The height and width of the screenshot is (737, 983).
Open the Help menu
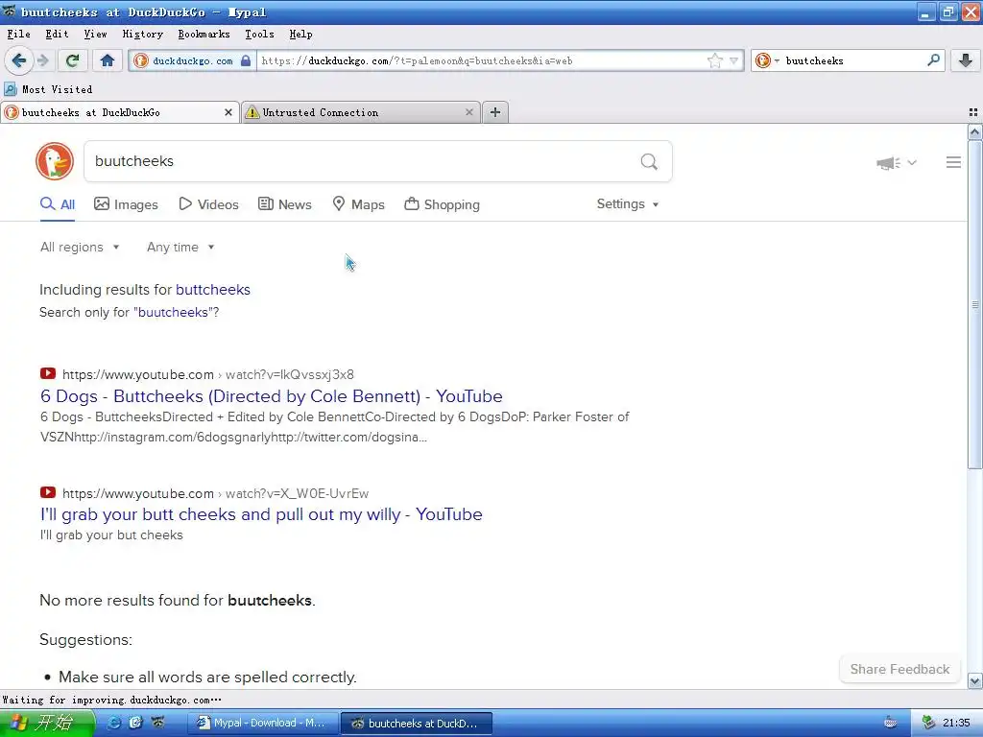pyautogui.click(x=300, y=34)
